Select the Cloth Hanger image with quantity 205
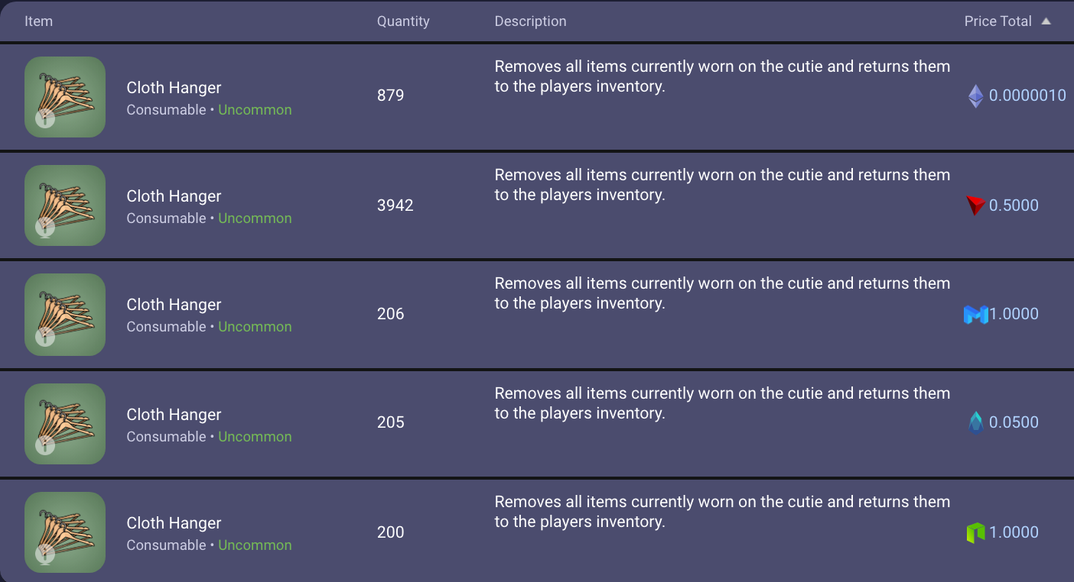This screenshot has width=1074, height=582. (65, 424)
